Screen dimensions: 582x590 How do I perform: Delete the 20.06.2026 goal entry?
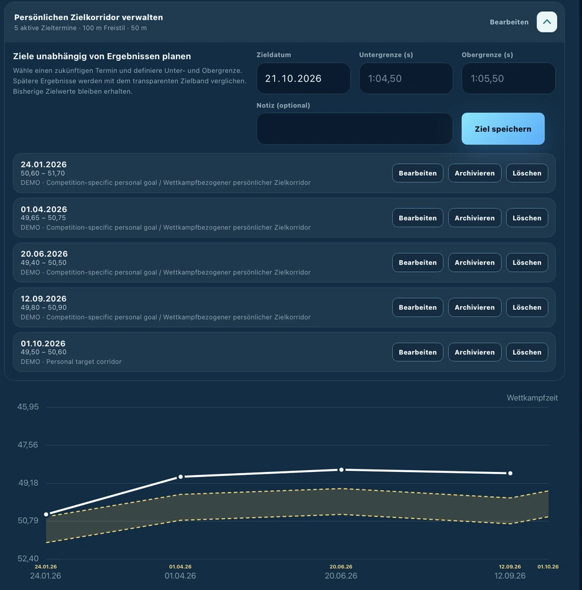[x=527, y=263]
